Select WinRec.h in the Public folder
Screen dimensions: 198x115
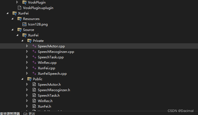45,101
